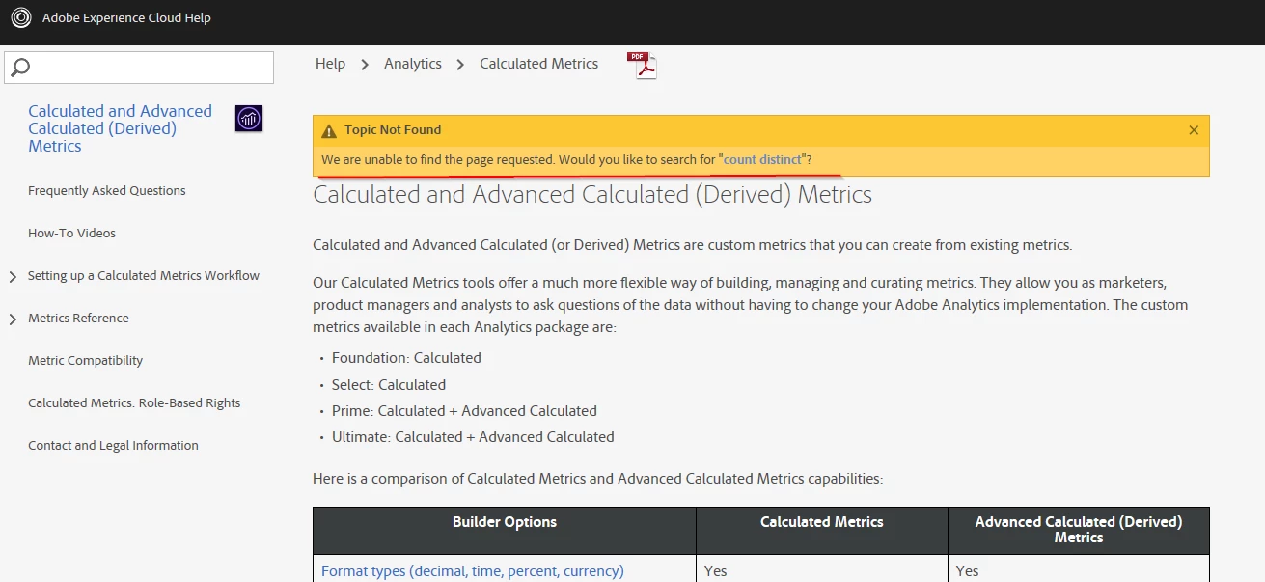Open Metrics Reference topic
The width and height of the screenshot is (1265, 582).
(78, 318)
